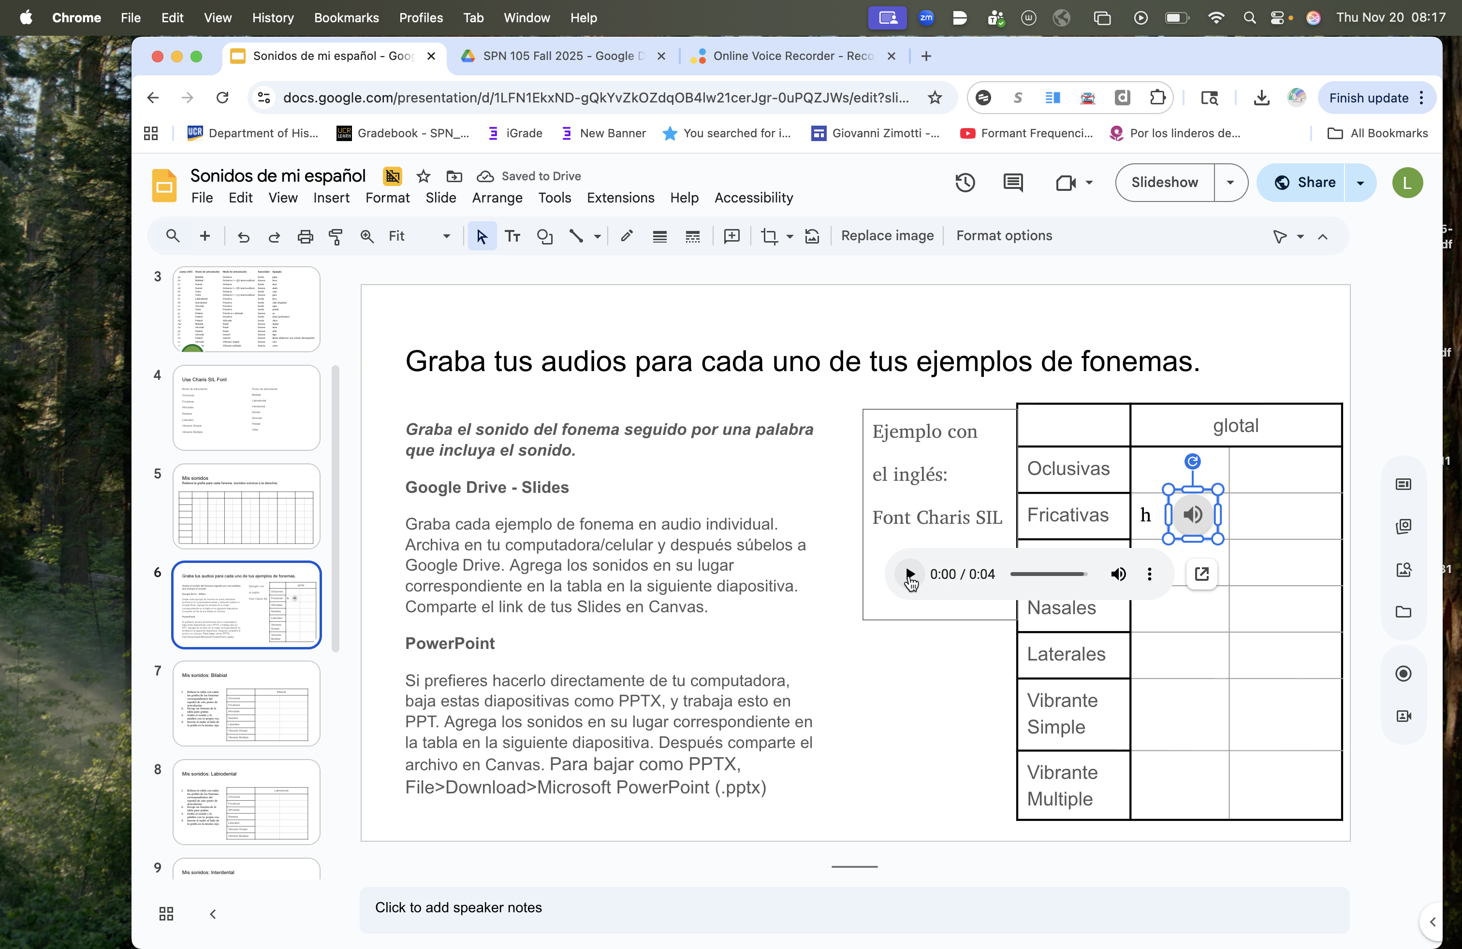Image resolution: width=1462 pixels, height=949 pixels.
Task: Open version history clock icon
Action: (965, 182)
